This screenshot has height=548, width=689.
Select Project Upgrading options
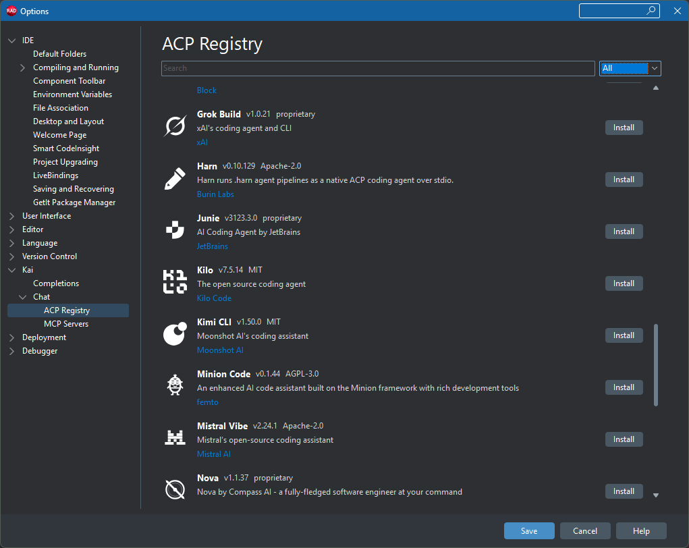[x=65, y=162]
